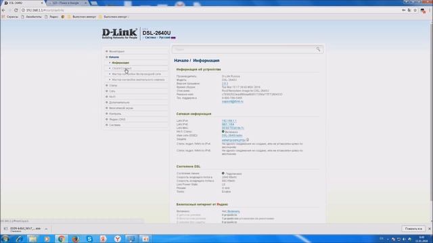Click the translate page icon
Screen dimensions: 433x243
[409, 10]
